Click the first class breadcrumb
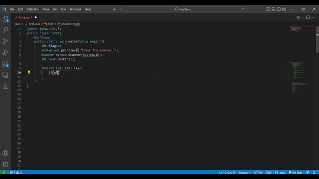The image size is (319, 179). point(49,24)
